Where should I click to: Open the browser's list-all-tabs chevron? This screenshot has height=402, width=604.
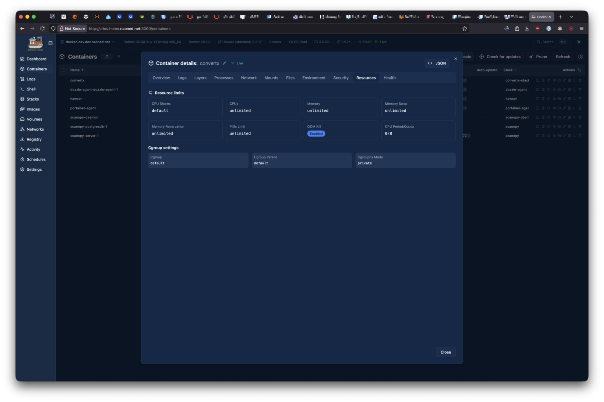(571, 17)
